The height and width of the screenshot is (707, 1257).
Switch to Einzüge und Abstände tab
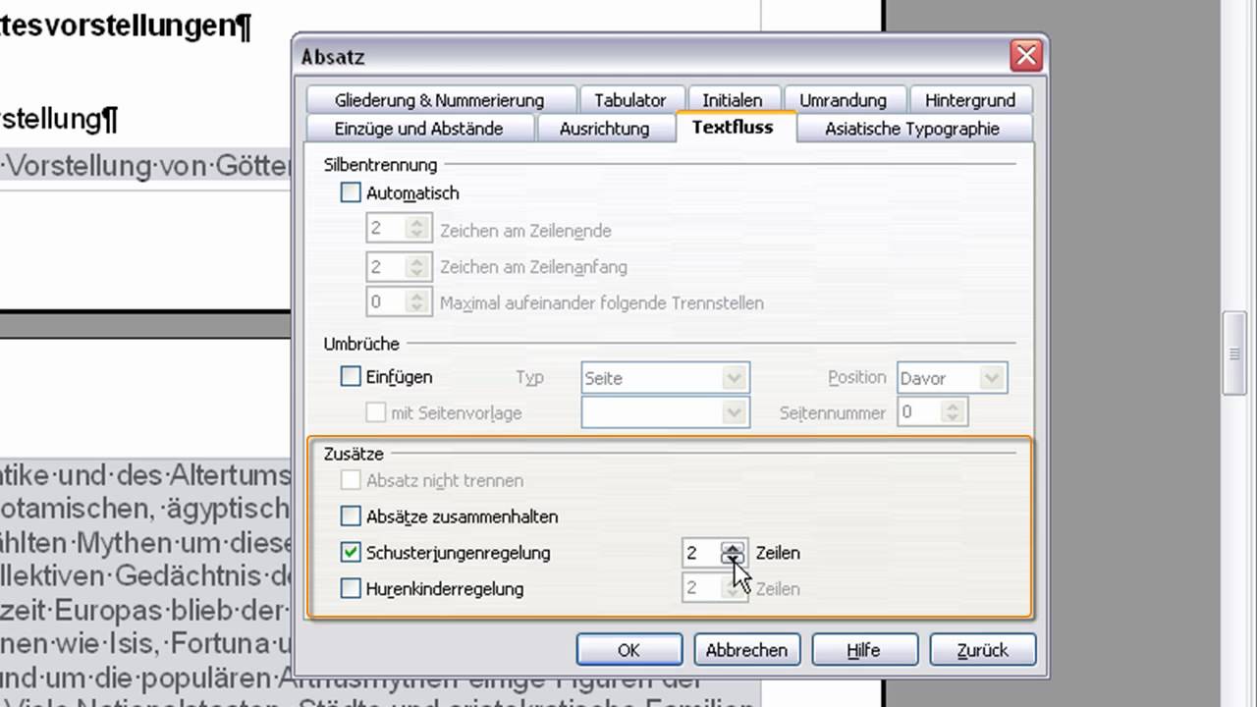coord(419,129)
